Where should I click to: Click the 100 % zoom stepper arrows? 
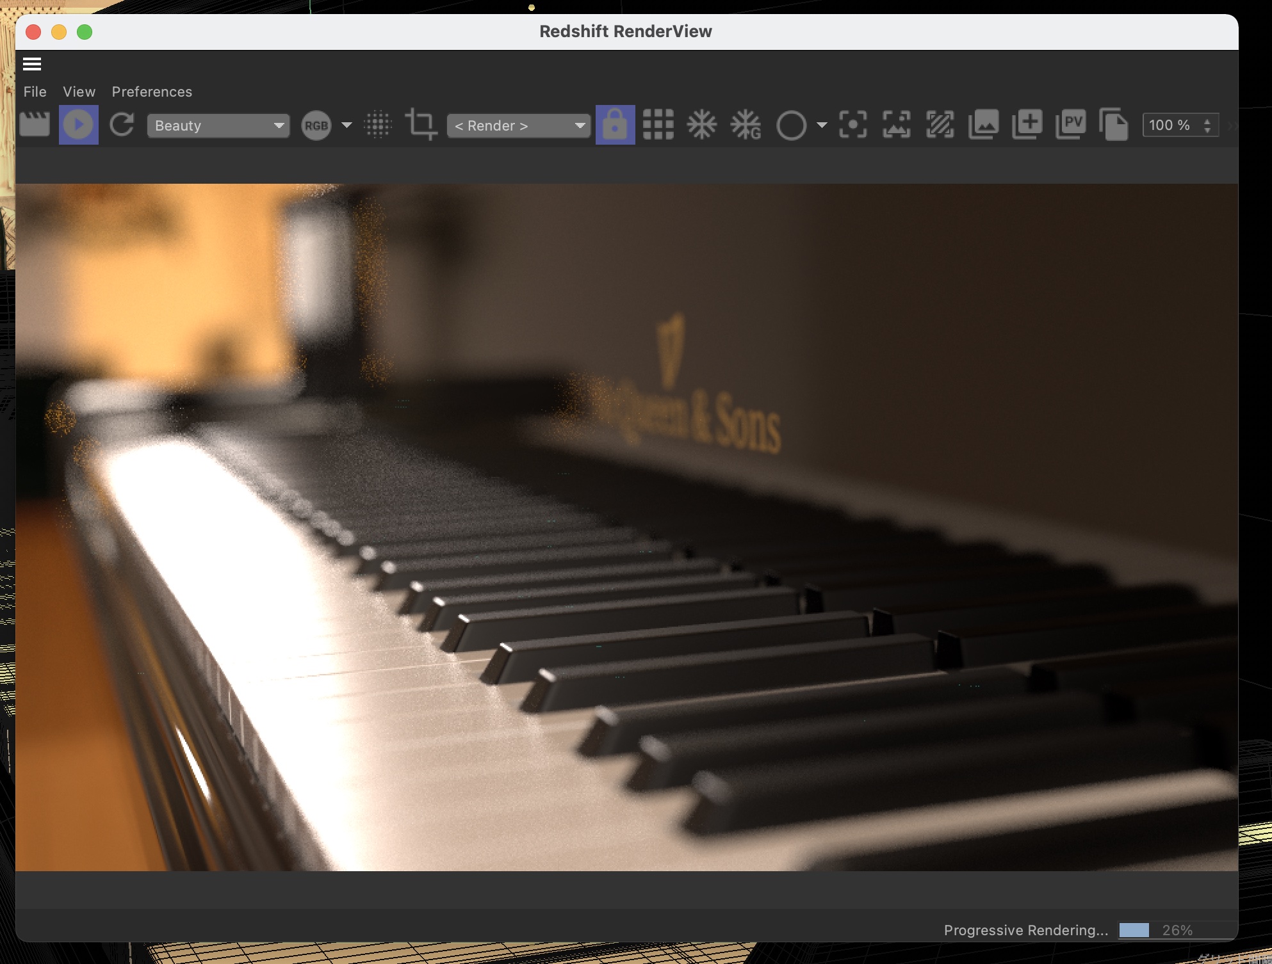pos(1207,125)
